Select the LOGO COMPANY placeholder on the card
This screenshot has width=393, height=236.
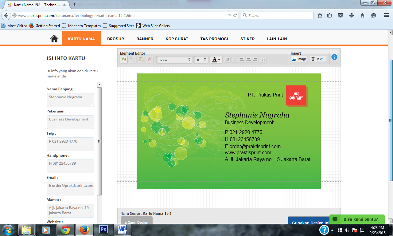[x=297, y=96]
